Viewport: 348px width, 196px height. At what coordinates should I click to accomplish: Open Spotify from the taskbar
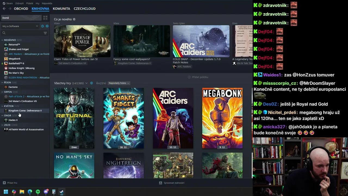(x=38, y=192)
